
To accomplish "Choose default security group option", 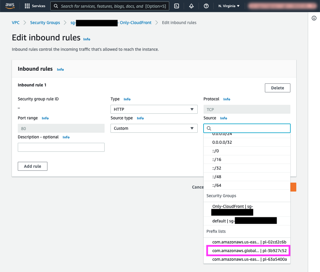I will tap(247, 221).
